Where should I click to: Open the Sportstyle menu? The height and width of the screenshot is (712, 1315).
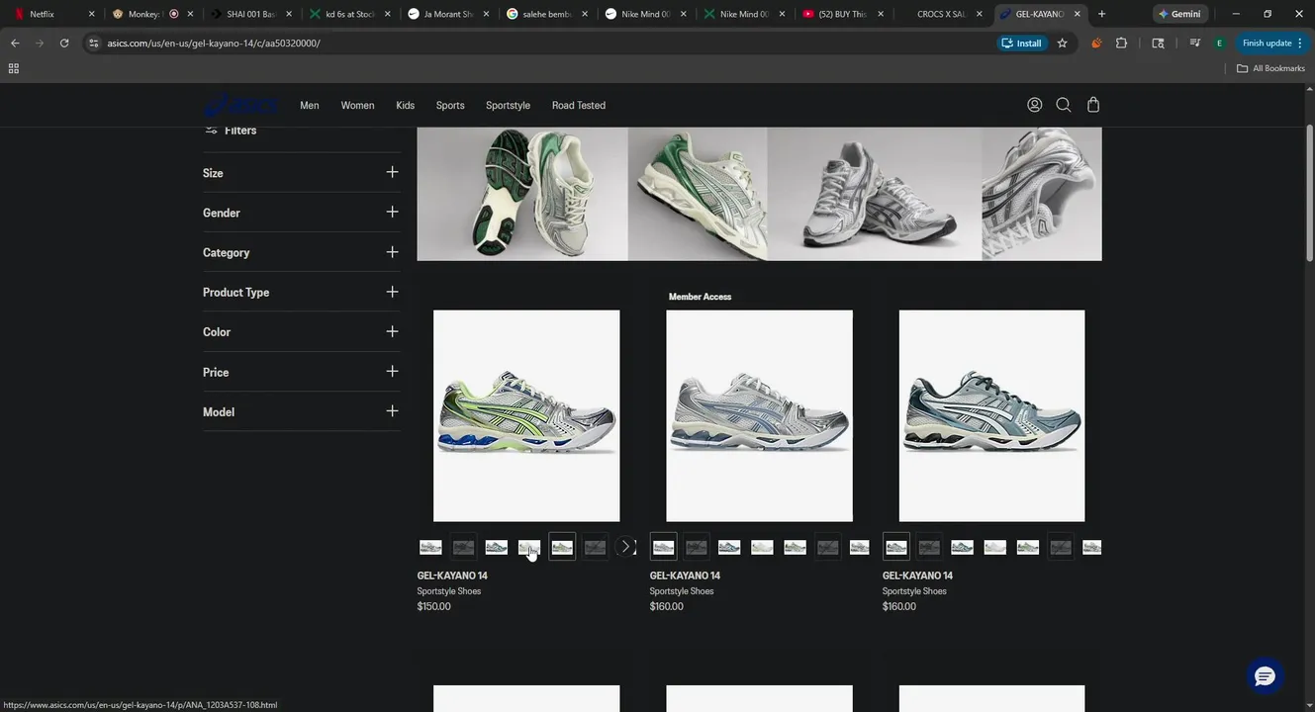pos(508,105)
